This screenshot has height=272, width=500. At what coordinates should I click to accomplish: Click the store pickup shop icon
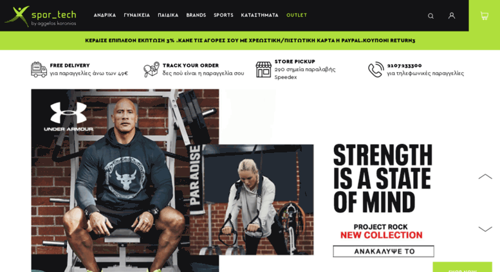[x=263, y=69]
